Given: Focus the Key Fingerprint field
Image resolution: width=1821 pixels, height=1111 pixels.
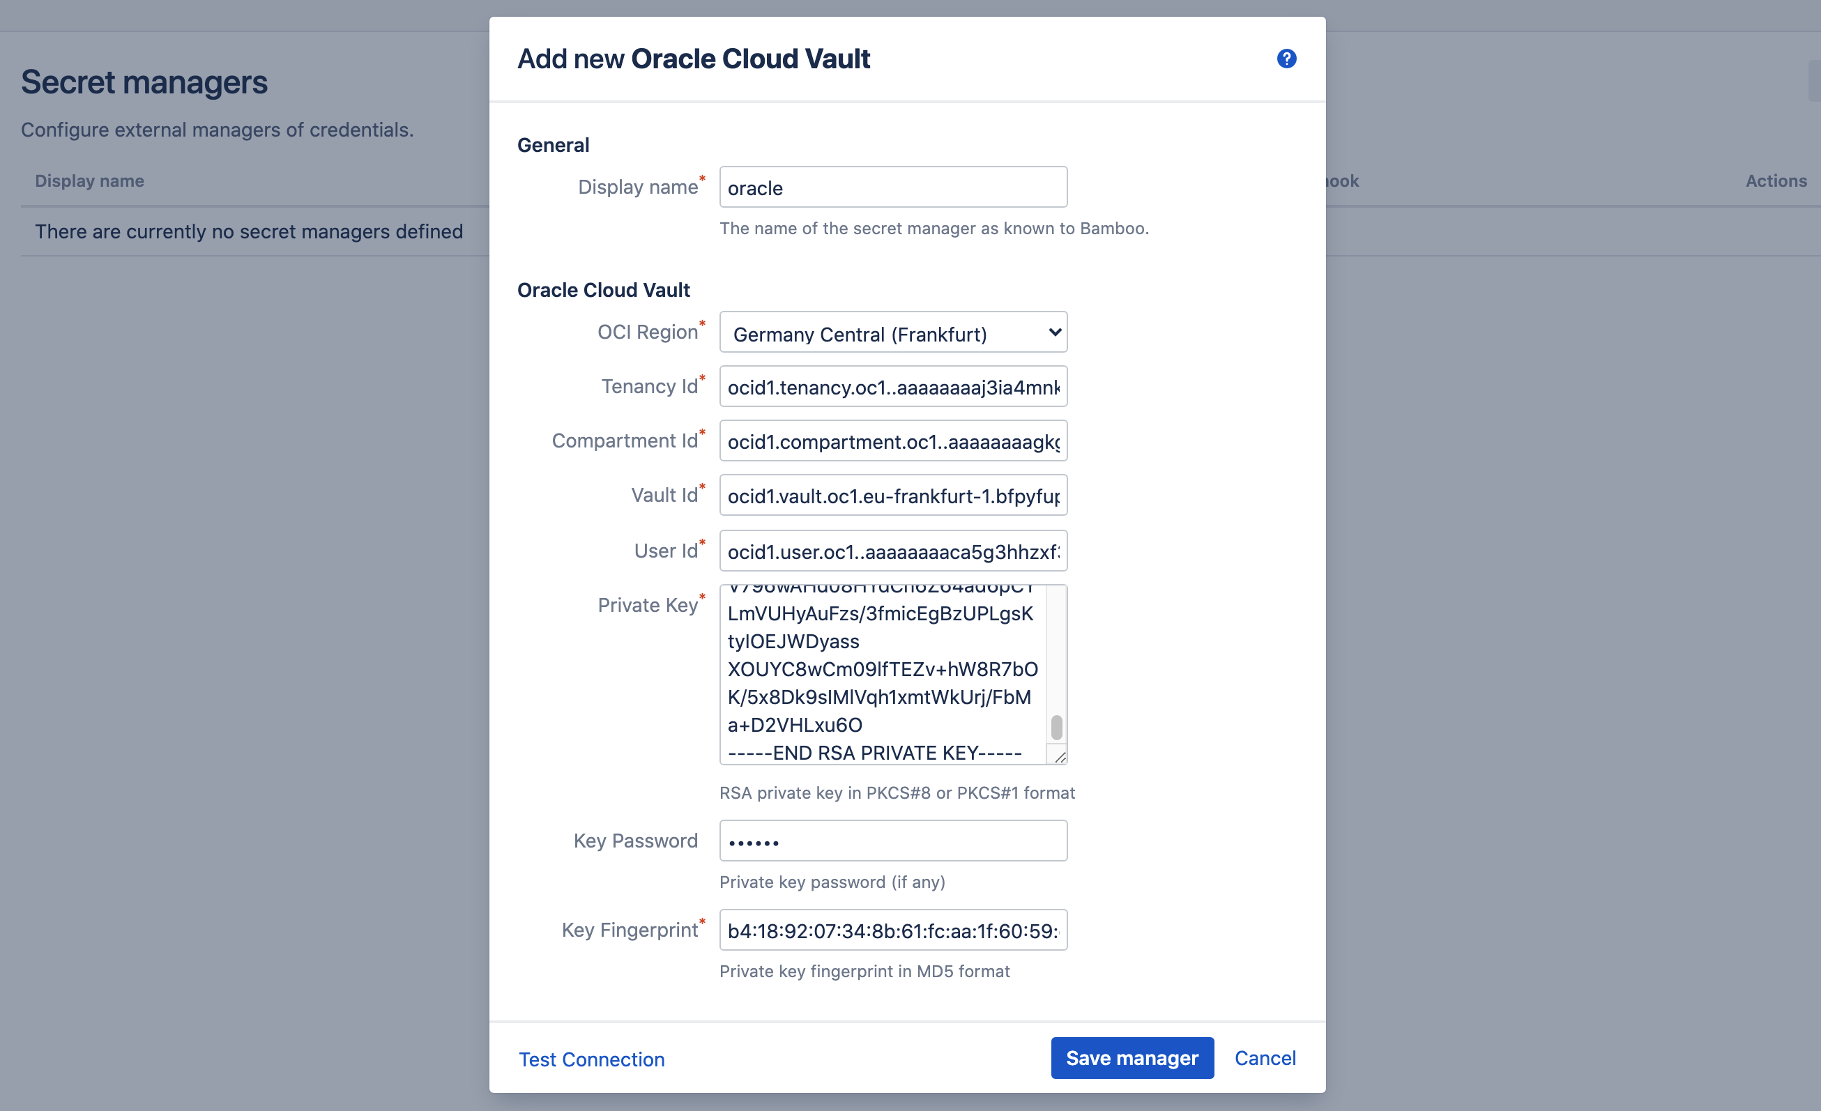Looking at the screenshot, I should click(x=893, y=930).
